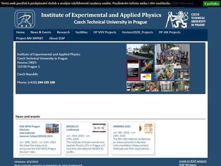The image size is (221, 166).
Task: Click the ANIMMA 2025 logo image
Action: coord(146,128)
